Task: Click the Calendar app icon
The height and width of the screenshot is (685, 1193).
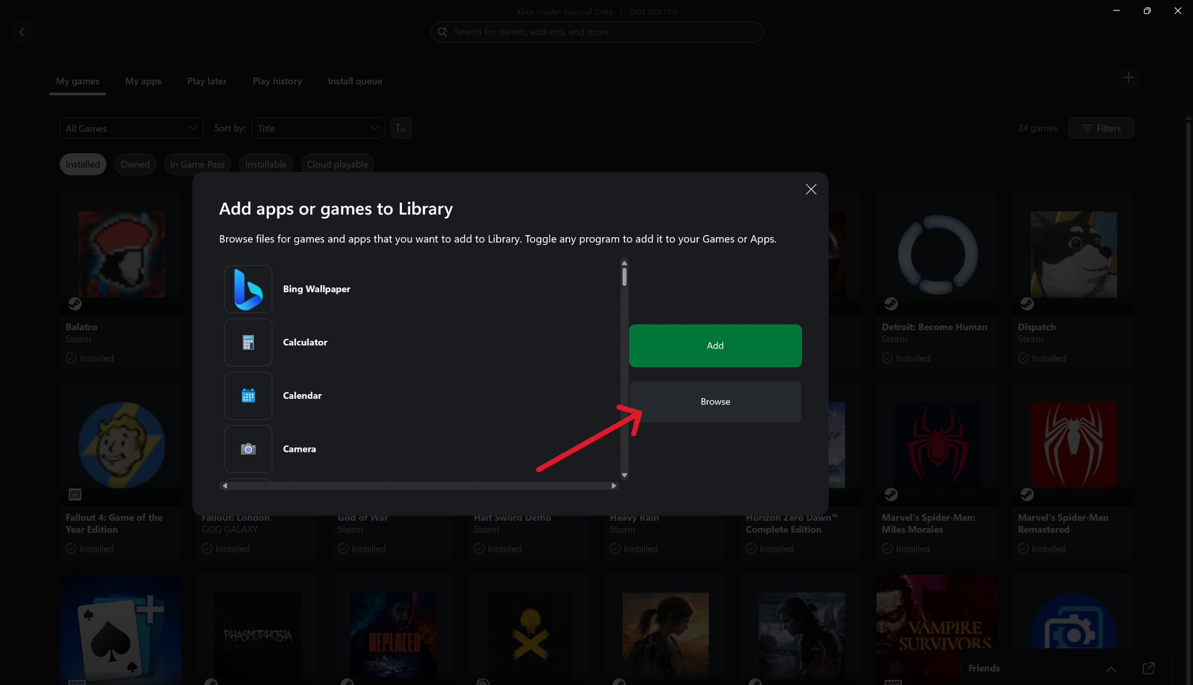Action: (x=248, y=396)
